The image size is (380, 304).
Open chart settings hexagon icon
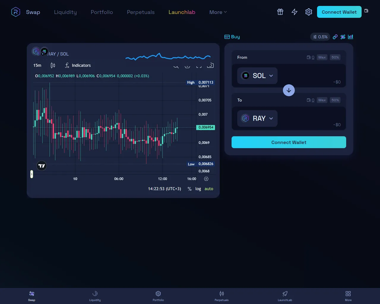coord(206,179)
